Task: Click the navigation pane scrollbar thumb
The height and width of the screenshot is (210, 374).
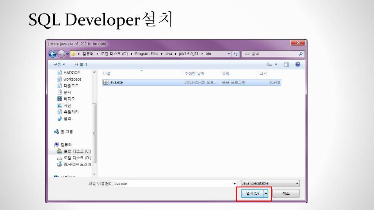Action: tap(94, 133)
